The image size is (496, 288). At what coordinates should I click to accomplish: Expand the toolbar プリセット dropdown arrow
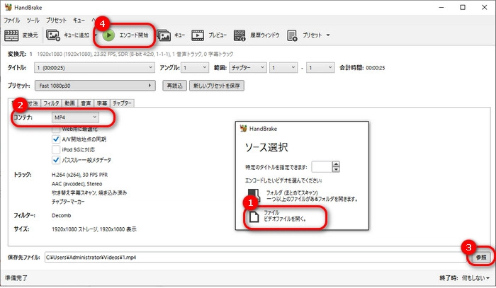click(x=328, y=35)
